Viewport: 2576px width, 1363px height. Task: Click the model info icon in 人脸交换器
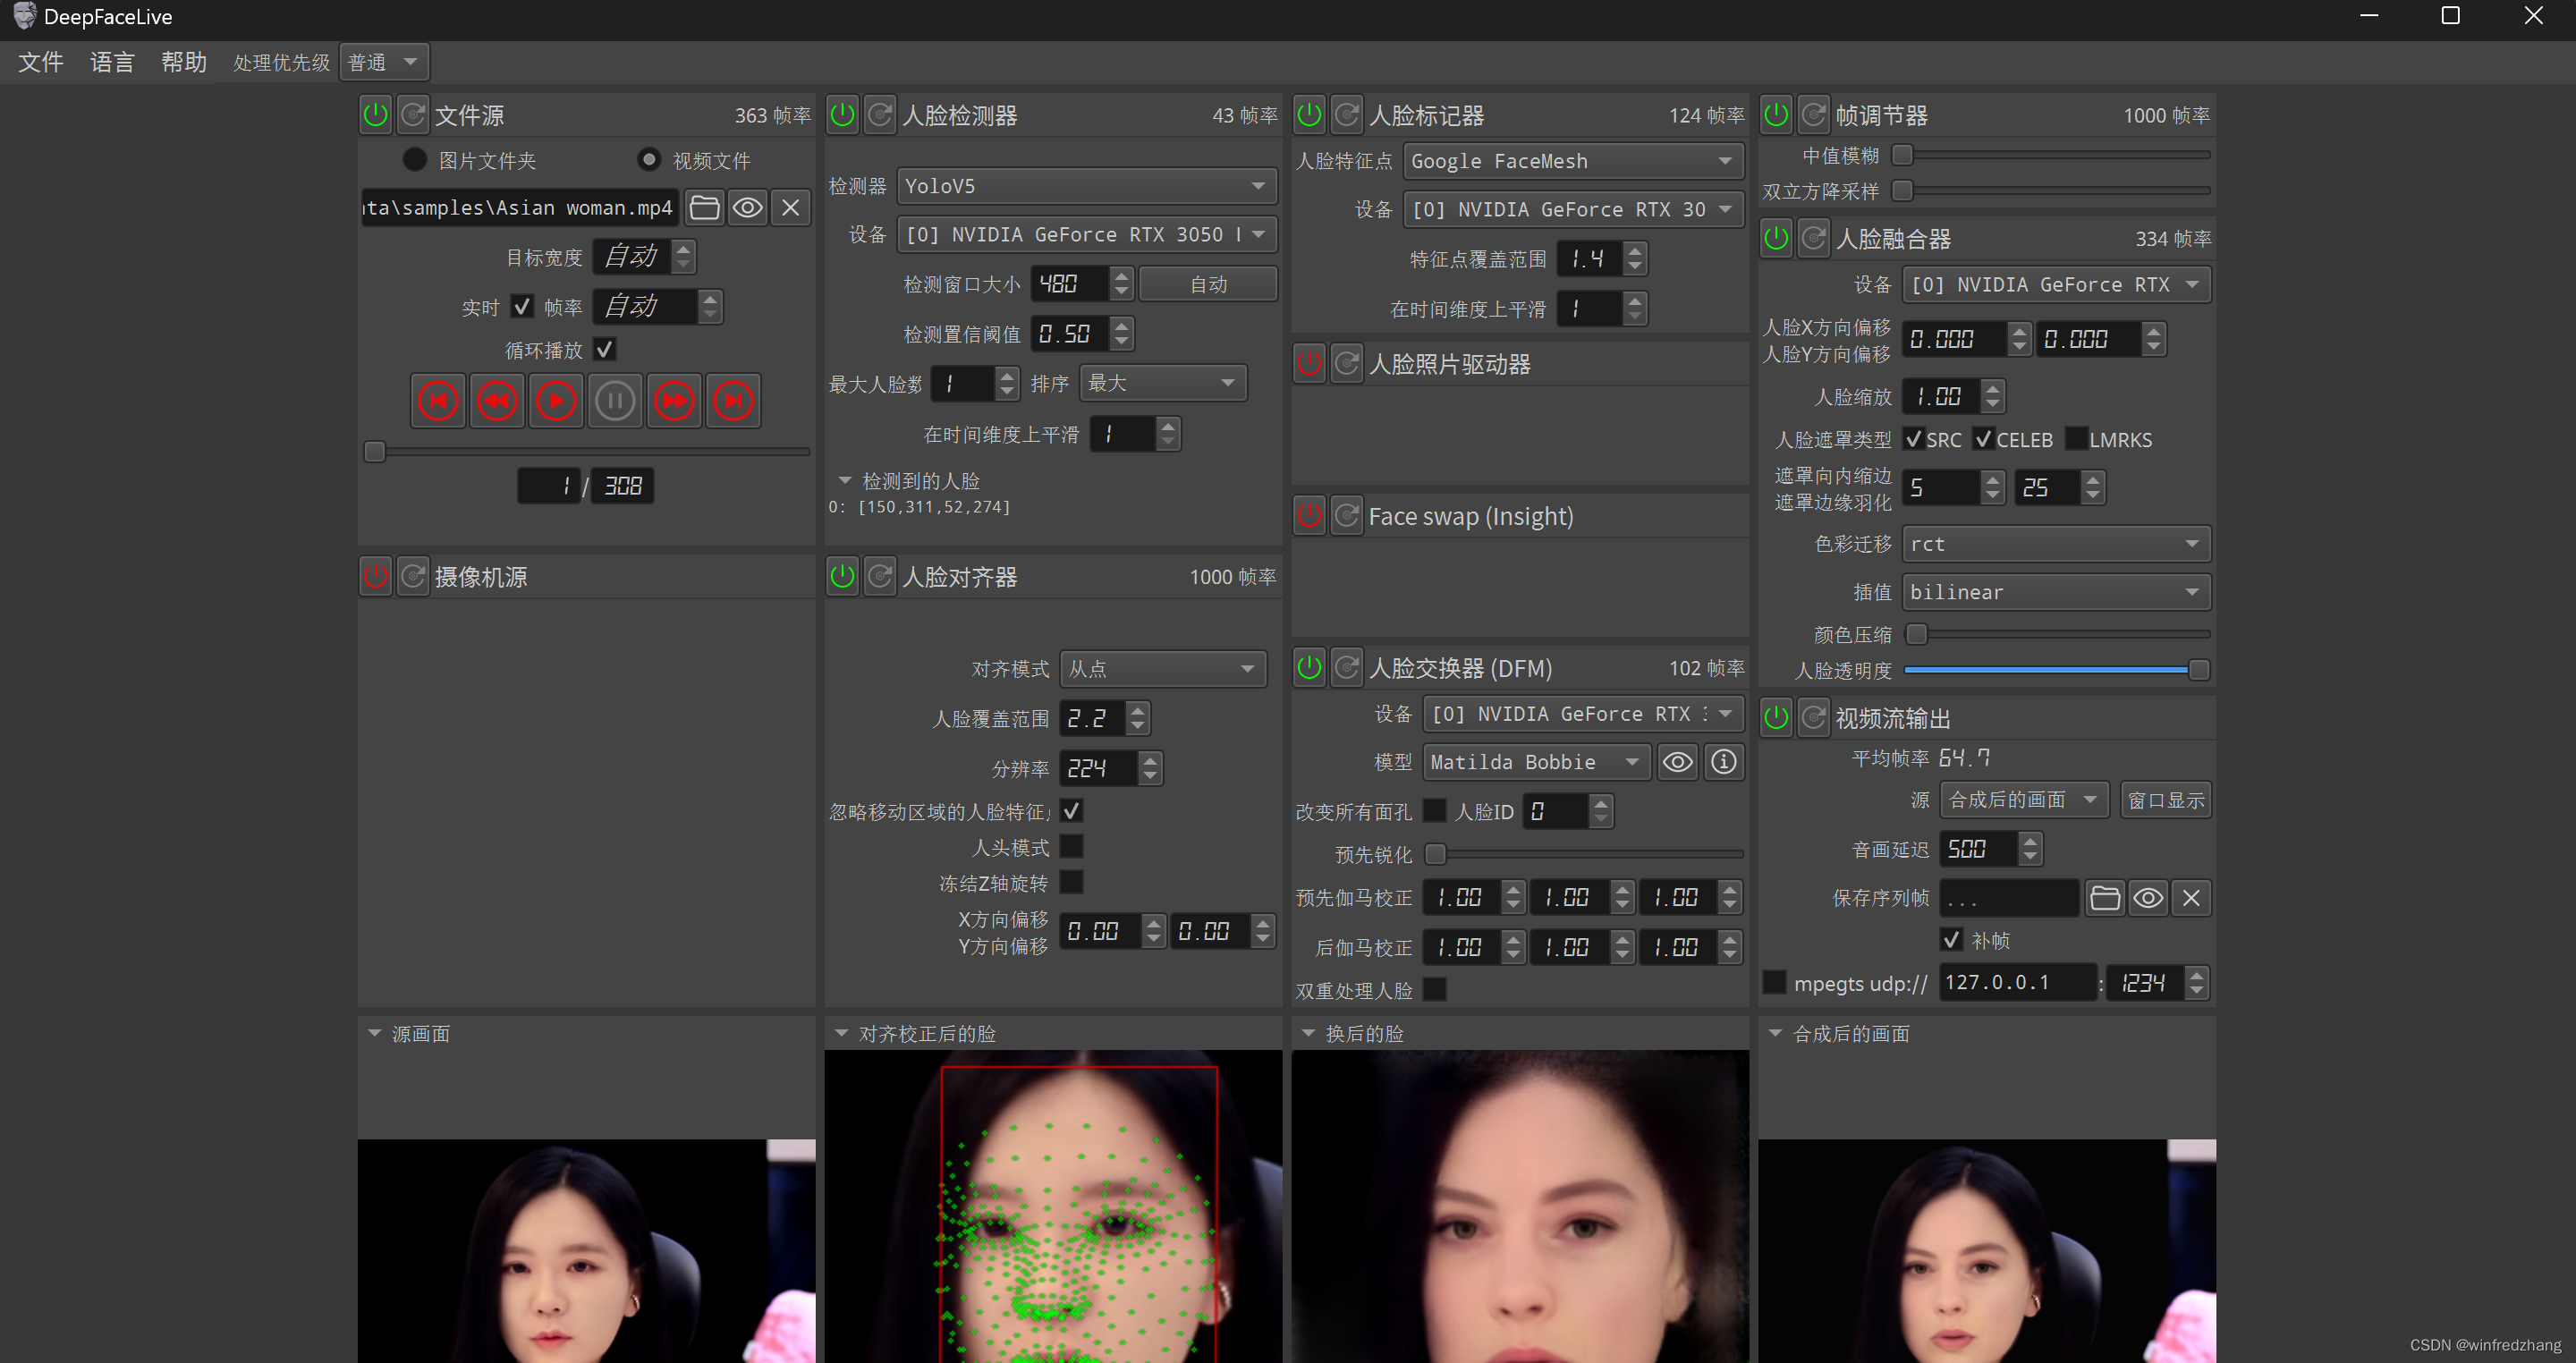click(1723, 762)
